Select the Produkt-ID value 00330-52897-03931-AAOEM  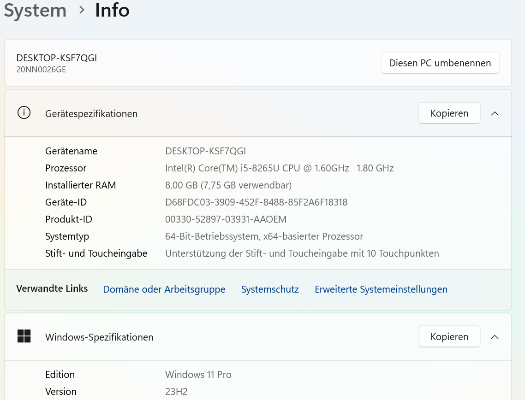(226, 219)
